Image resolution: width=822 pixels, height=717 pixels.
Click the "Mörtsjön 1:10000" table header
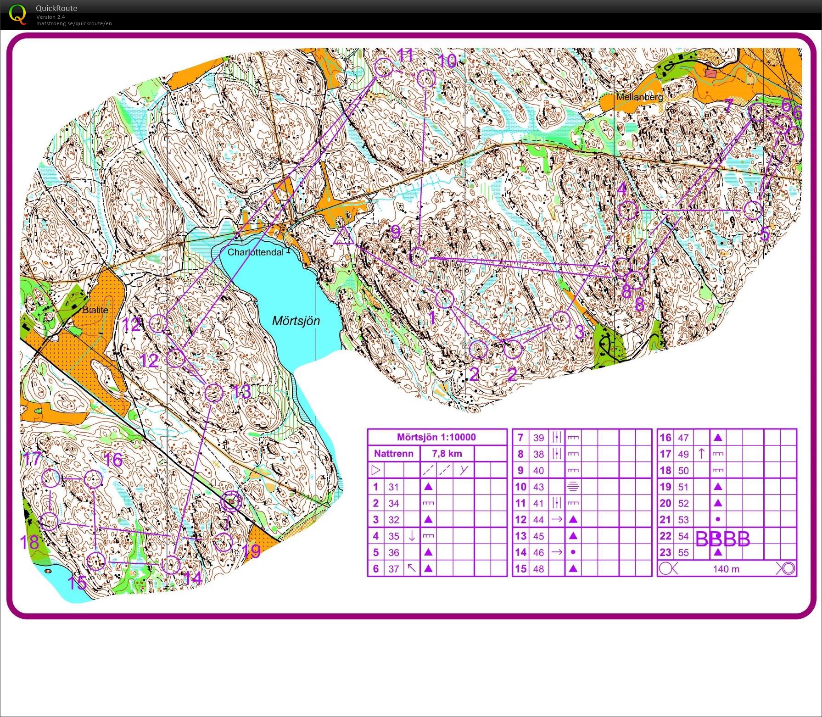coord(436,437)
